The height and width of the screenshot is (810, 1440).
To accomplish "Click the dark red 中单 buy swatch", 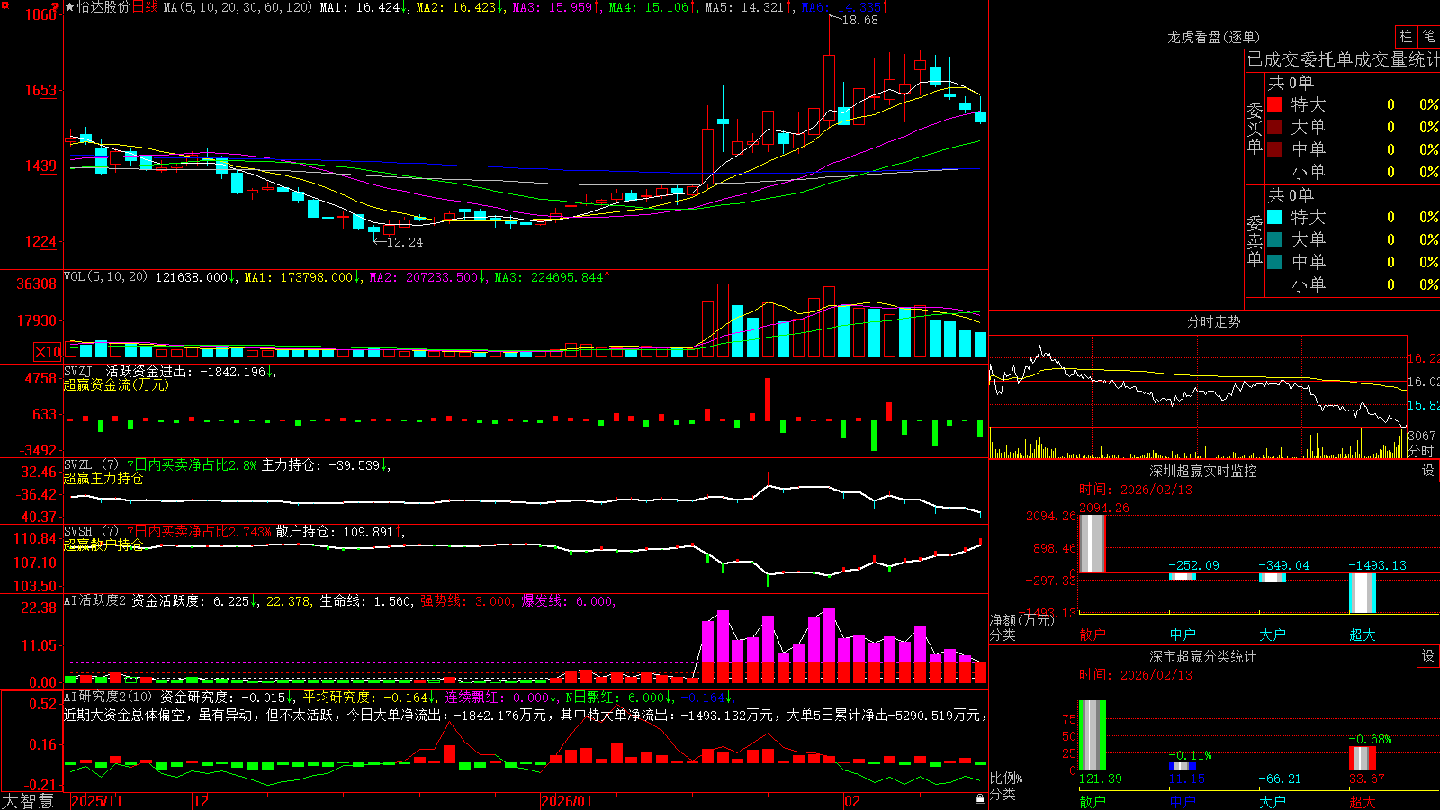I will pyautogui.click(x=1274, y=149).
